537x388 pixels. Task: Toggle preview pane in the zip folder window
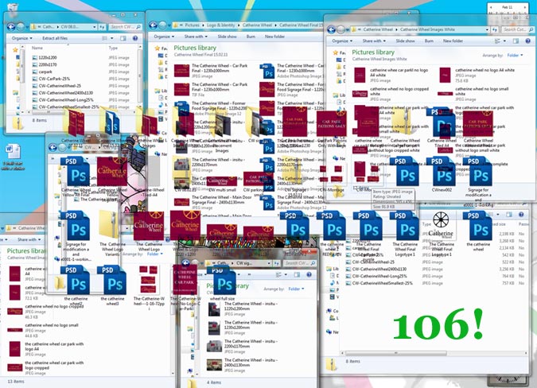click(122, 37)
